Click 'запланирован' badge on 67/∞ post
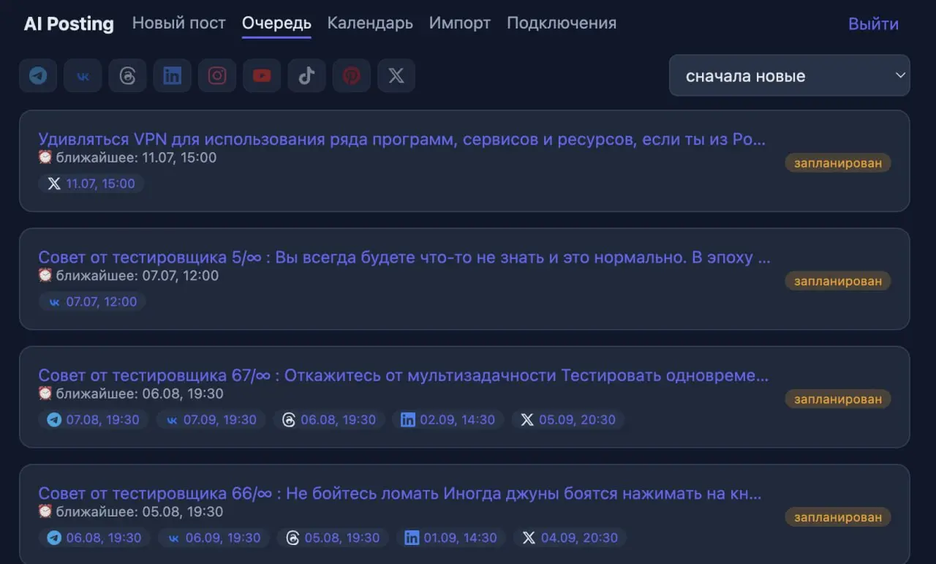 [x=838, y=399]
